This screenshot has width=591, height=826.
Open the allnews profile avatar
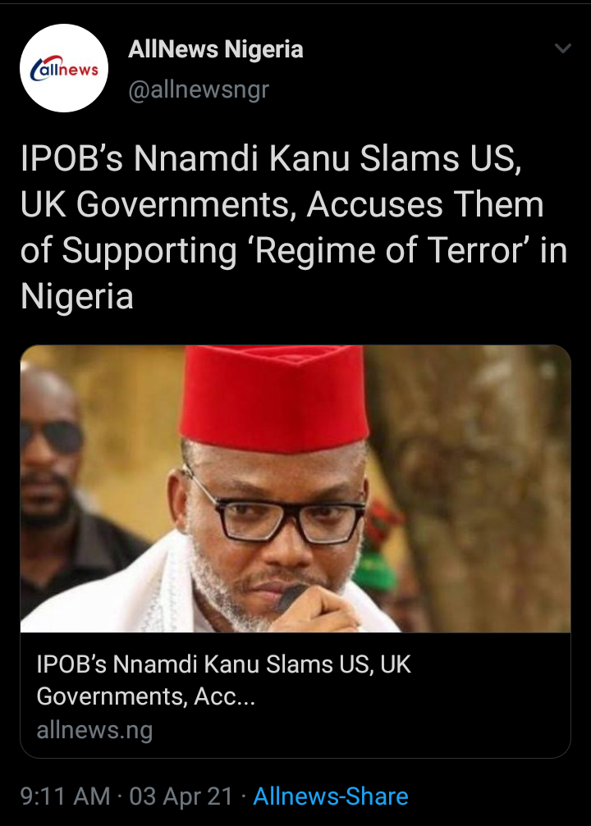pyautogui.click(x=64, y=68)
